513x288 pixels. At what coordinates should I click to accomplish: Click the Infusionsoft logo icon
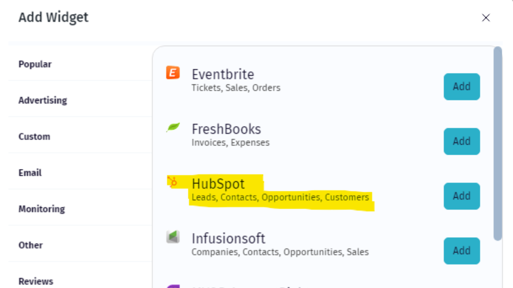coord(172,237)
